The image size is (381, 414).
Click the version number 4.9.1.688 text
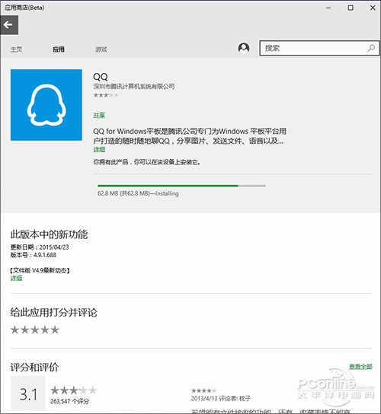pyautogui.click(x=45, y=255)
